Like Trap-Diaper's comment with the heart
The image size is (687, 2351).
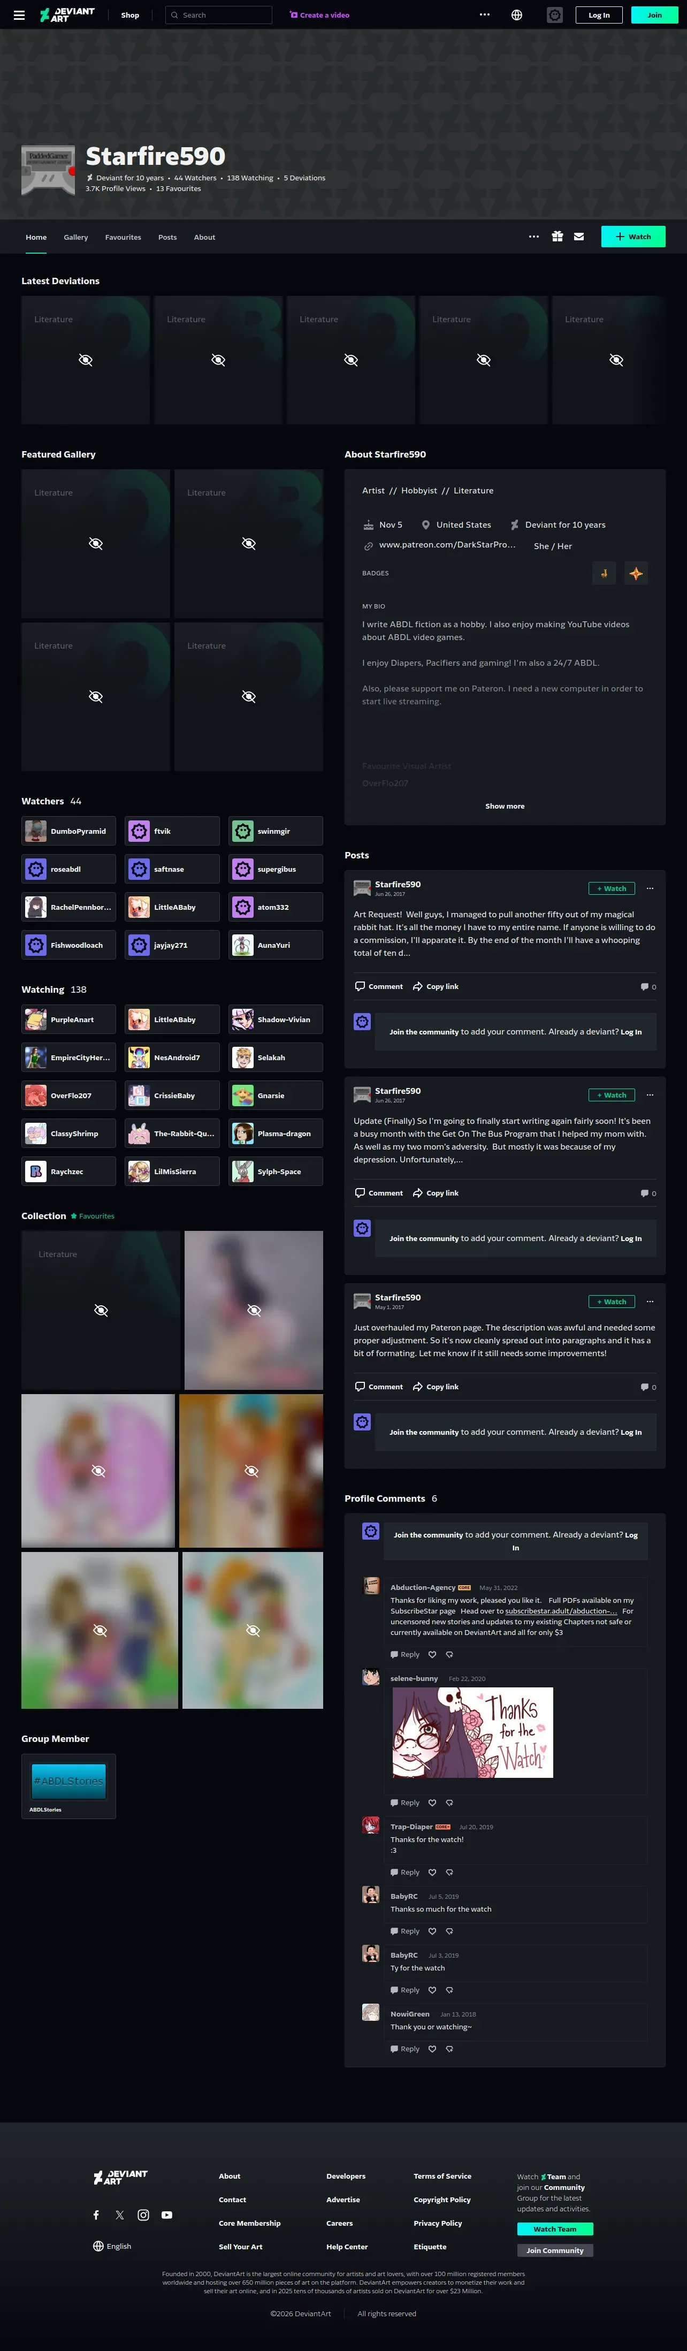432,1872
